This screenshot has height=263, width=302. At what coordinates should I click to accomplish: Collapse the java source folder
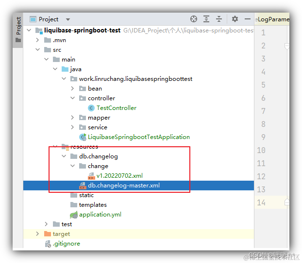[55, 69]
